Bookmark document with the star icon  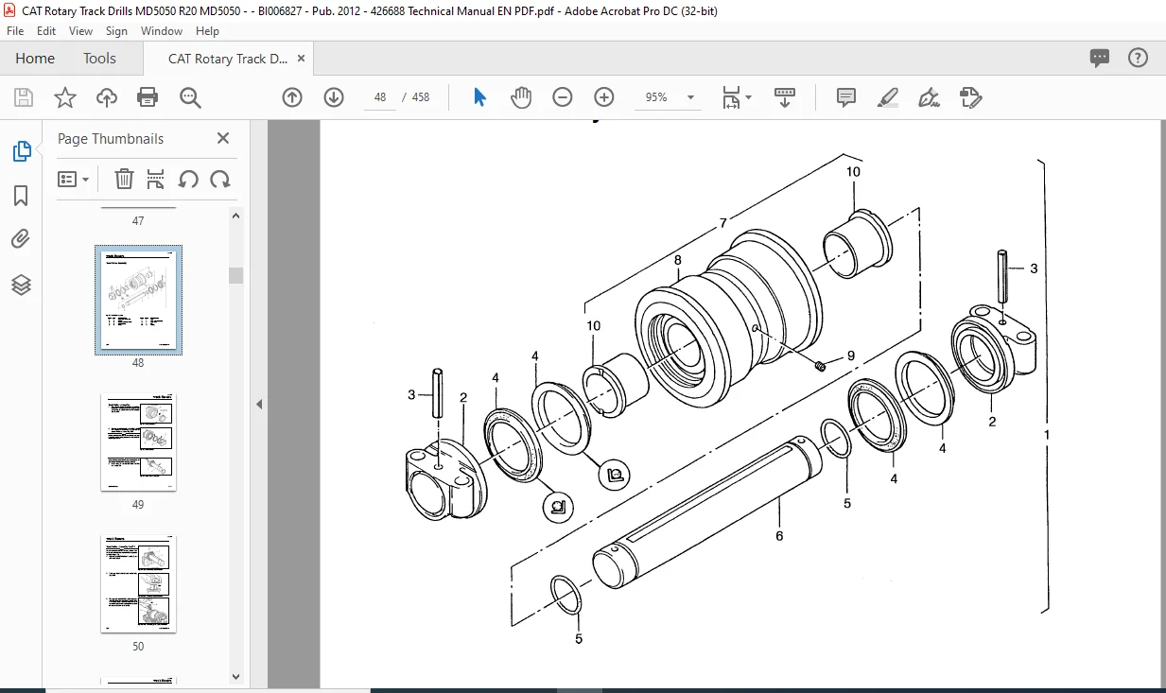pos(64,97)
